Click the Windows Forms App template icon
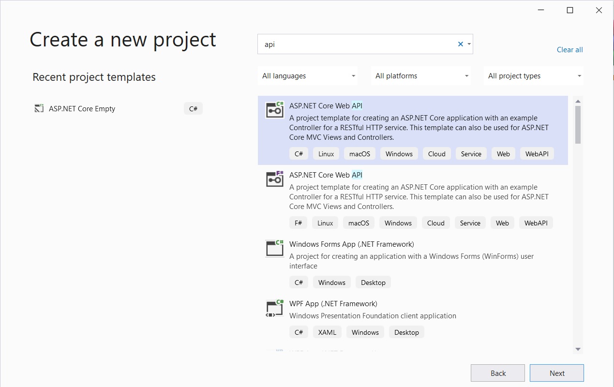 (275, 248)
